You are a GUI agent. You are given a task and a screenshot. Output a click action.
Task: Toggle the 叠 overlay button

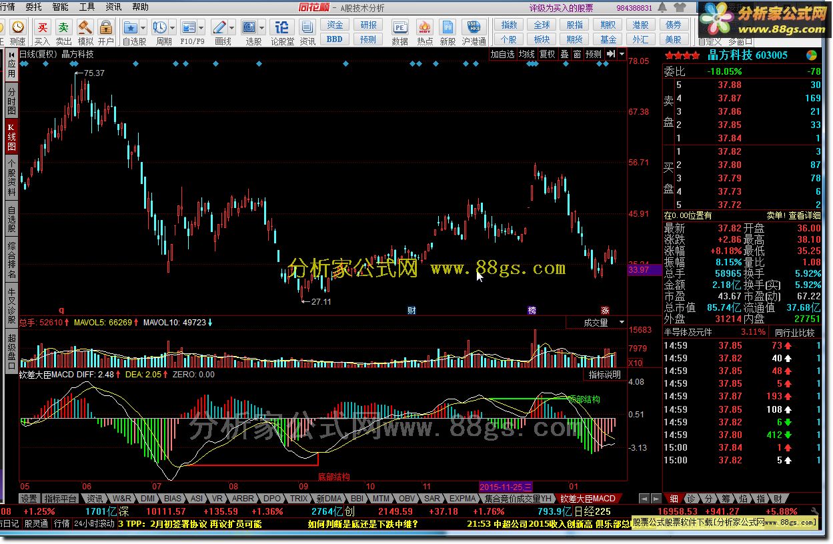click(x=564, y=54)
